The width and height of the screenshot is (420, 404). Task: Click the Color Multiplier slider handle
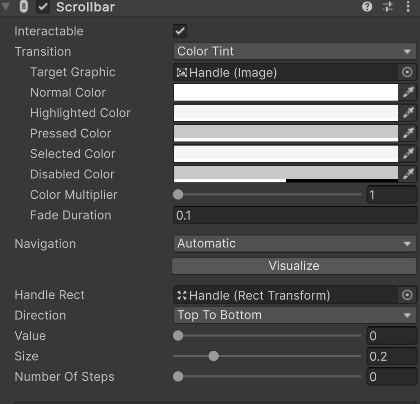click(178, 195)
